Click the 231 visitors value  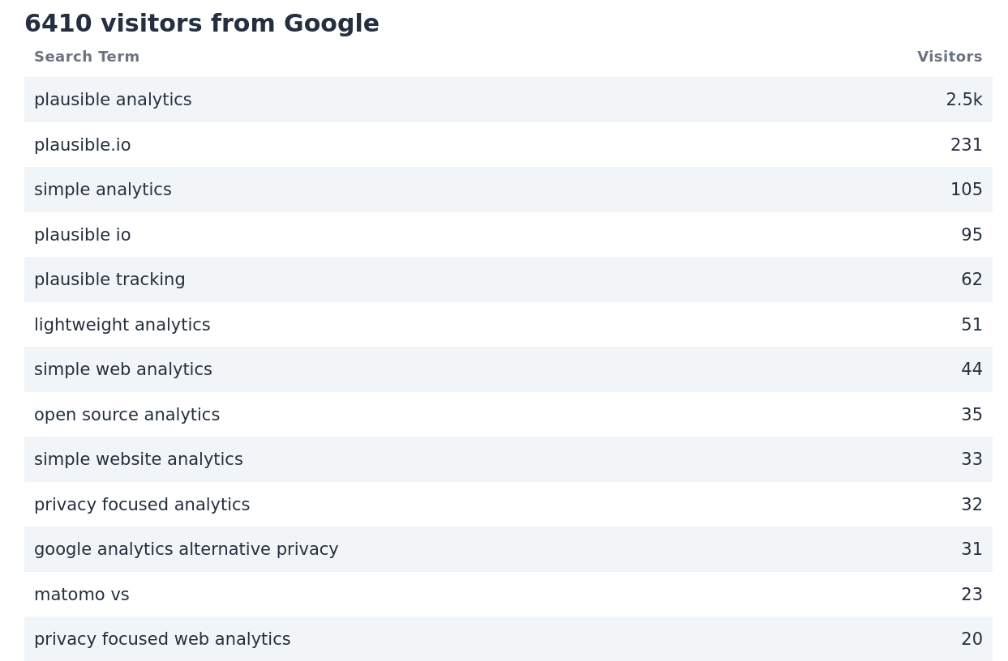966,144
